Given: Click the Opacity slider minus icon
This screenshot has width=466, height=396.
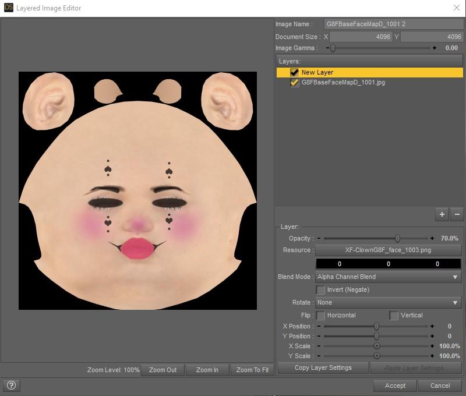Looking at the screenshot, I should click(319, 239).
